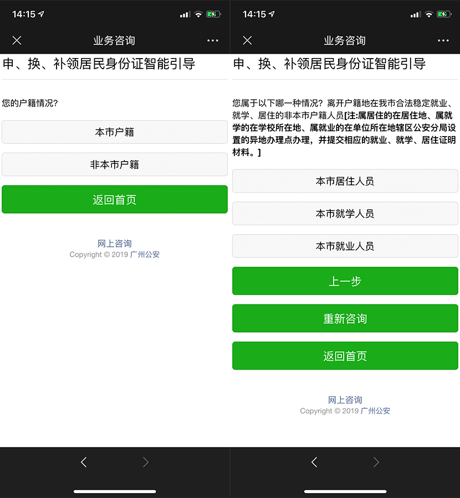The width and height of the screenshot is (460, 498).
Task: Select 非本市户籍 as your household registration
Action: (114, 164)
